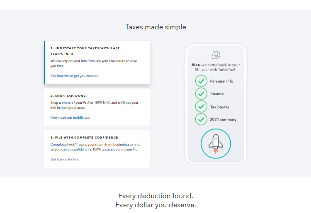
Task: Click the green checkmark beside 2021 summary
Action: tap(201, 120)
